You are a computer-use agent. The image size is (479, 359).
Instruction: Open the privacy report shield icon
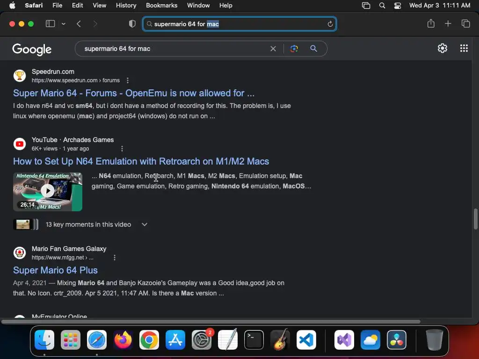[132, 24]
